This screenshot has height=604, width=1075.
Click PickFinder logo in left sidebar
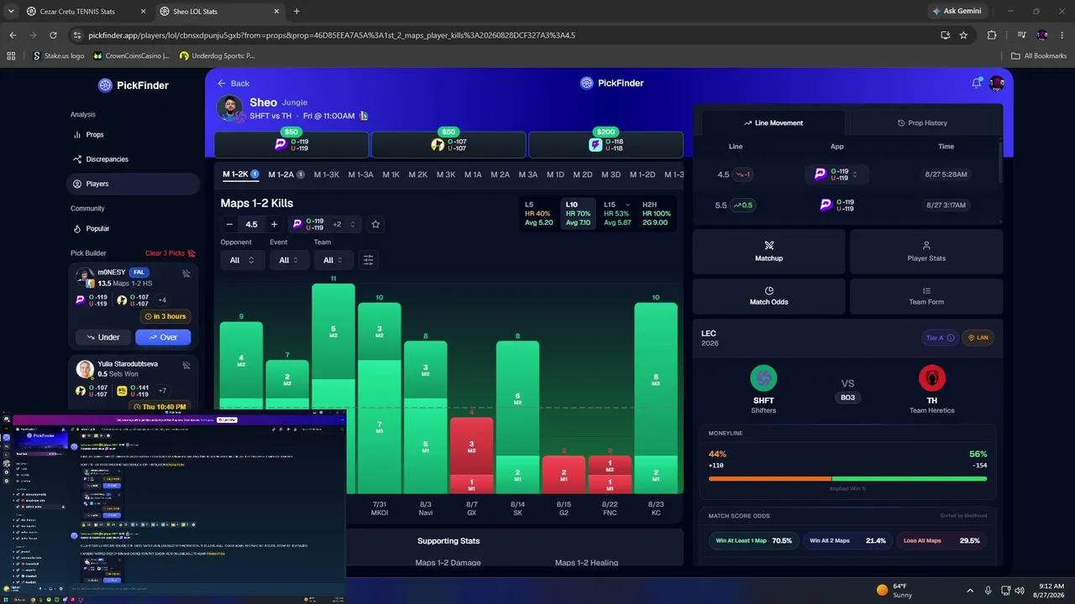[133, 85]
